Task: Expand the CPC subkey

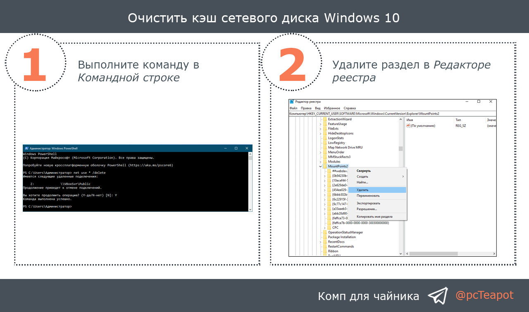Action: [324, 227]
